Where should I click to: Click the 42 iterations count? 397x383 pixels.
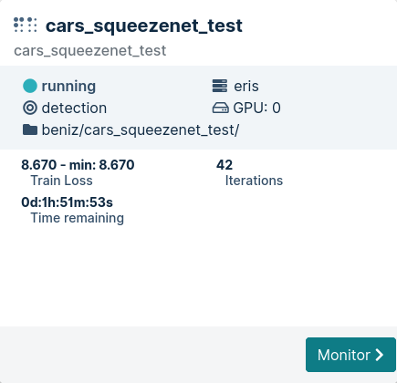pyautogui.click(x=225, y=165)
